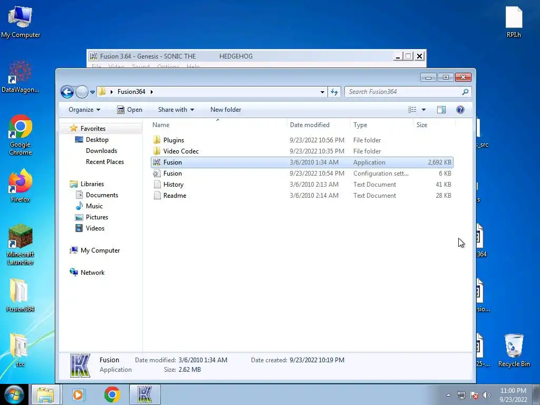Viewport: 540px width, 405px height.
Task: Select Fusion364 folder on desktop
Action: tap(21, 295)
